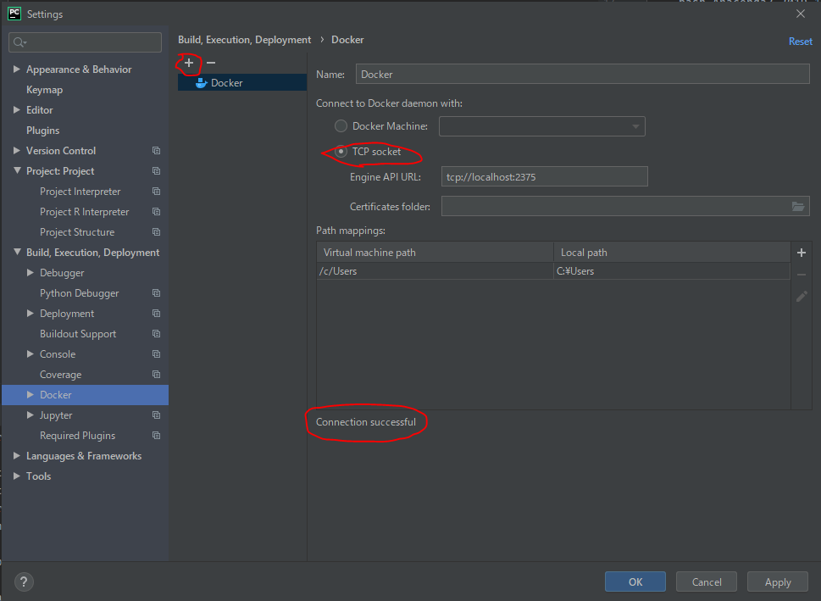This screenshot has width=821, height=601.
Task: Click the search magnifier in settings
Action: click(x=19, y=42)
